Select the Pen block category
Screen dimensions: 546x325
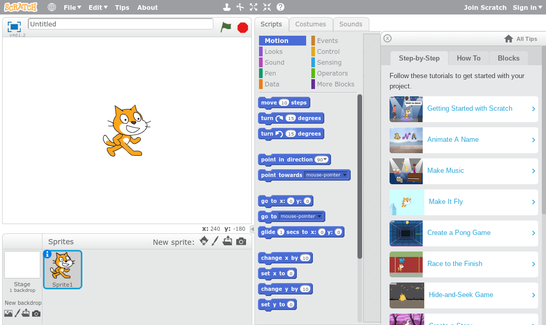pyautogui.click(x=282, y=73)
